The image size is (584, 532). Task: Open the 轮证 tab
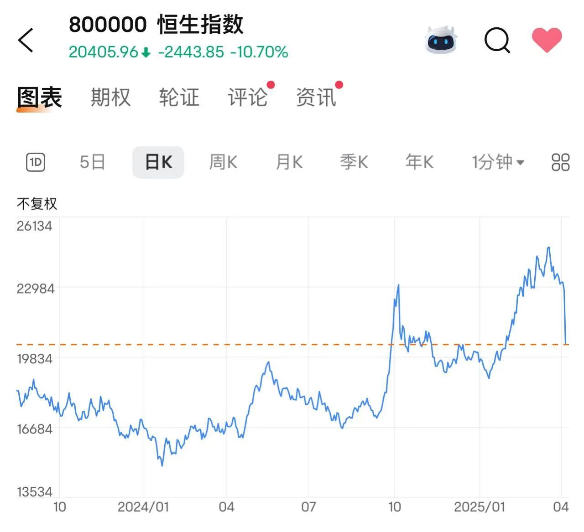(179, 97)
